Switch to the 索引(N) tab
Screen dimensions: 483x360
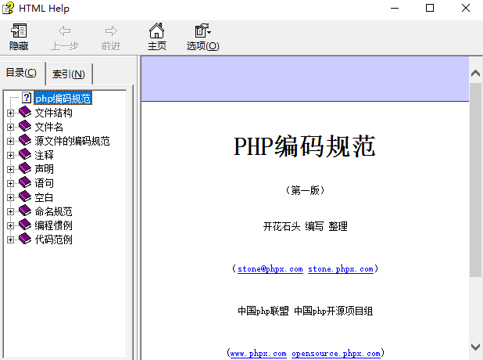pyautogui.click(x=69, y=74)
